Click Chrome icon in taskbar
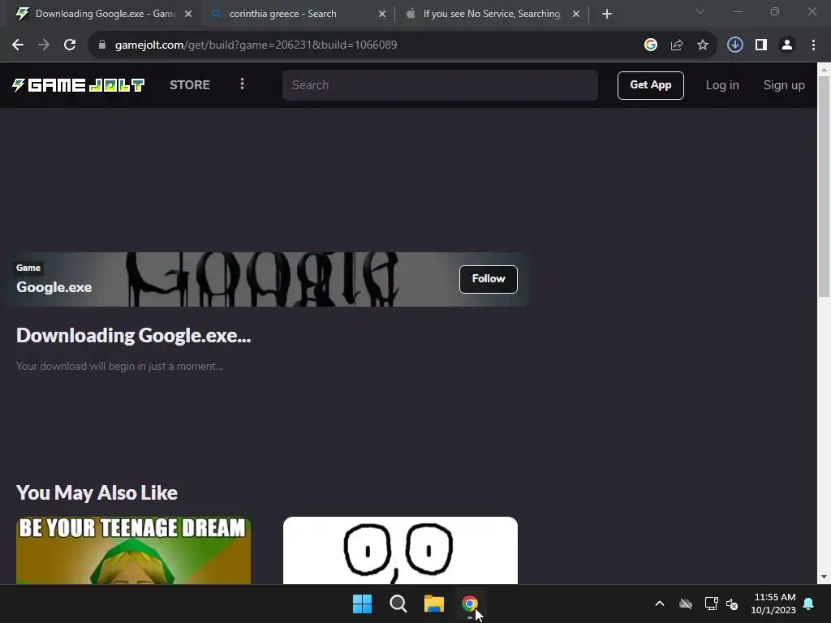 point(470,604)
